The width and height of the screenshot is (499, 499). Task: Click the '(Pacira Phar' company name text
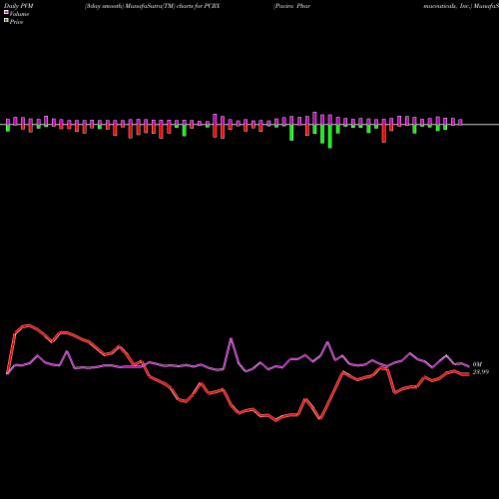point(291,6)
